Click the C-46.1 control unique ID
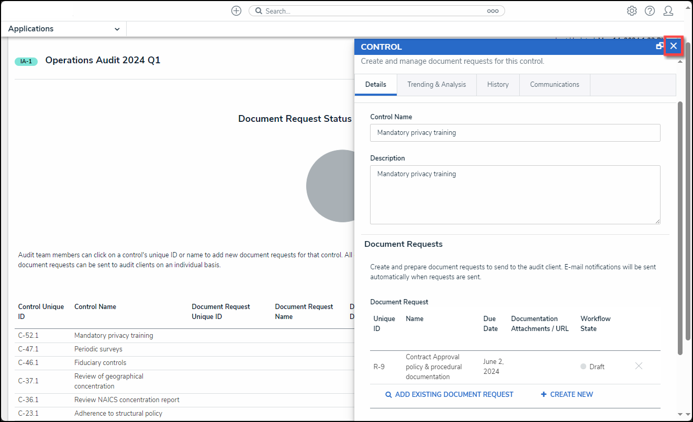 [x=28, y=362]
